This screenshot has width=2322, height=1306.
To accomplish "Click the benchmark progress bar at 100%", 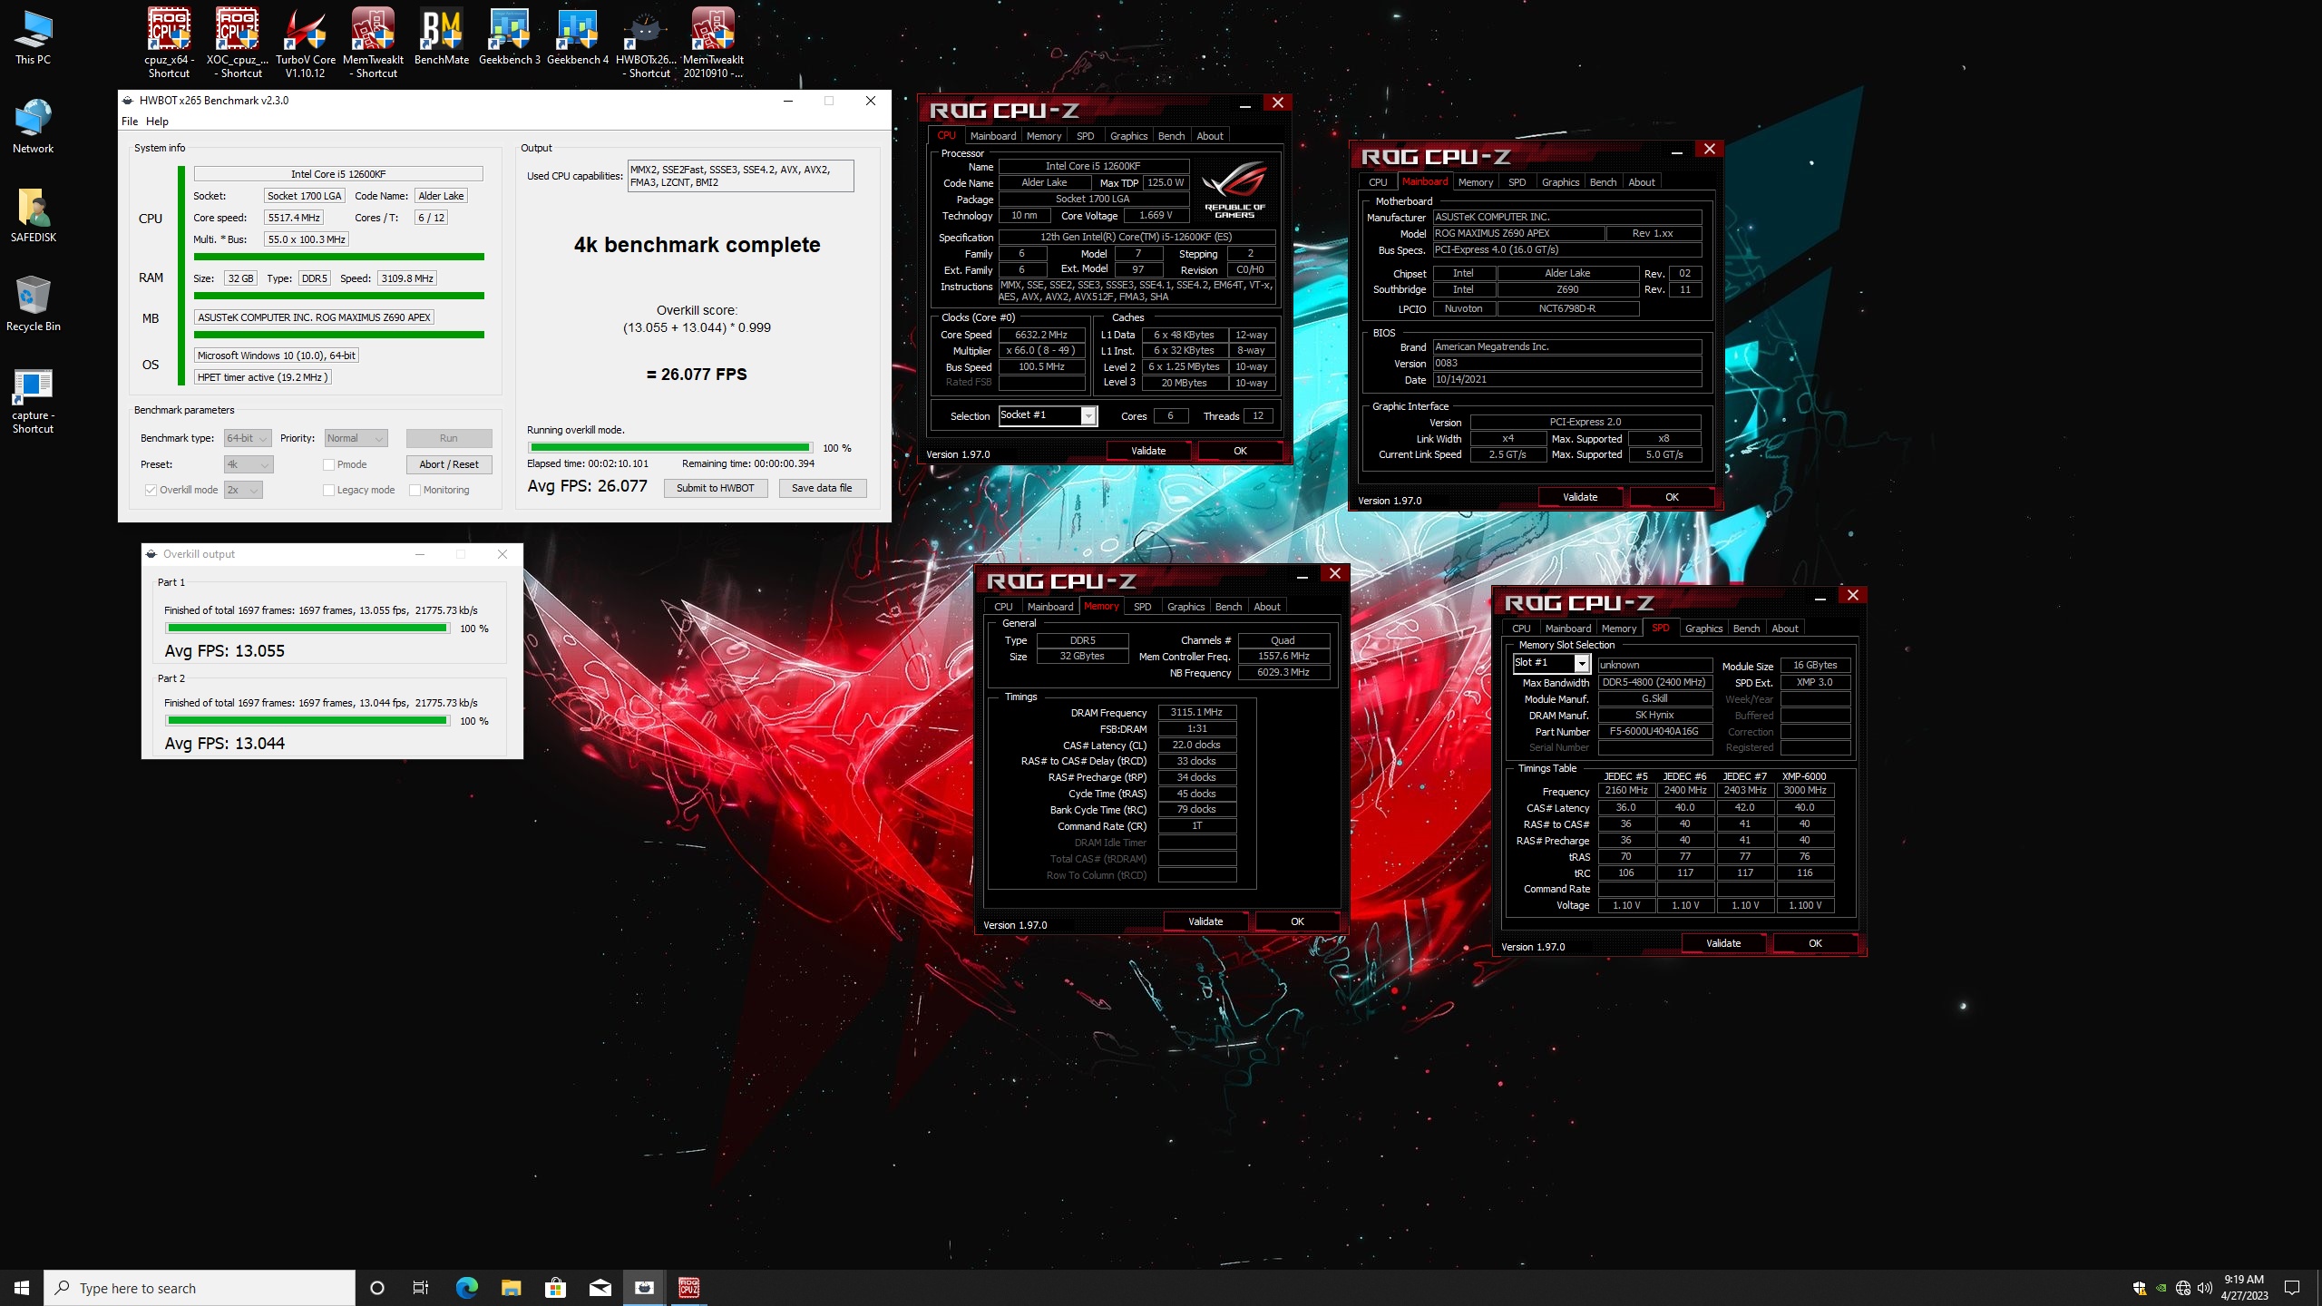I will (x=670, y=447).
